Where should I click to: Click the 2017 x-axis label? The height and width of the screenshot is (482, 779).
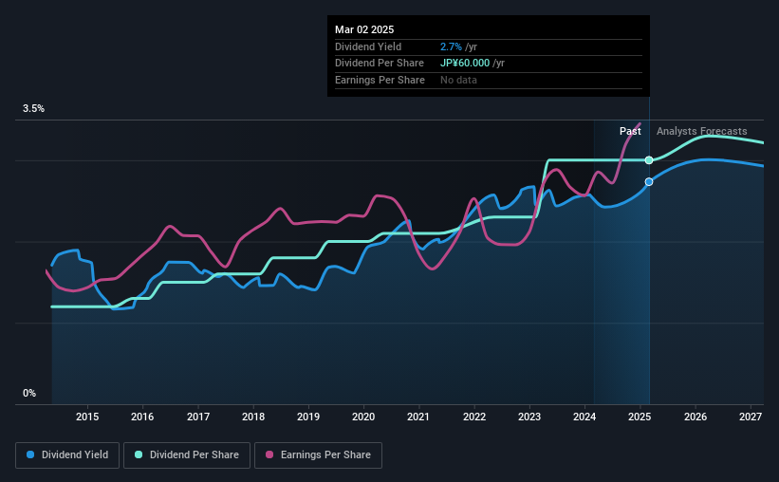click(x=197, y=417)
